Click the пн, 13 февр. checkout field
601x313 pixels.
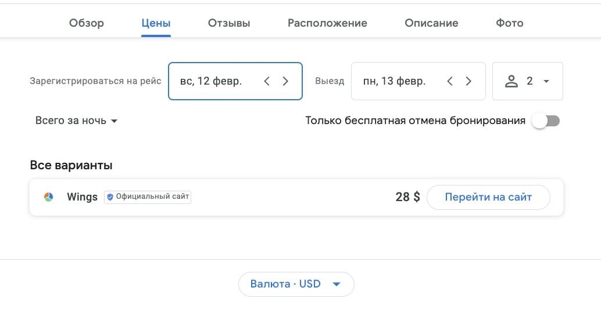[418, 81]
